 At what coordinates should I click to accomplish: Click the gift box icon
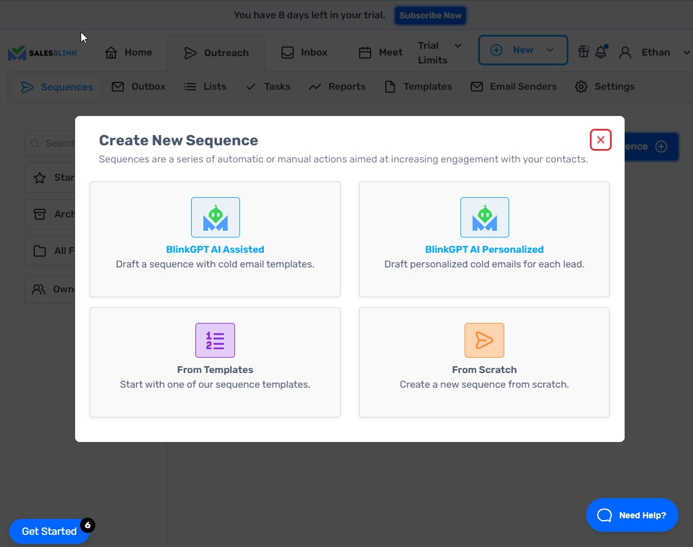[584, 53]
